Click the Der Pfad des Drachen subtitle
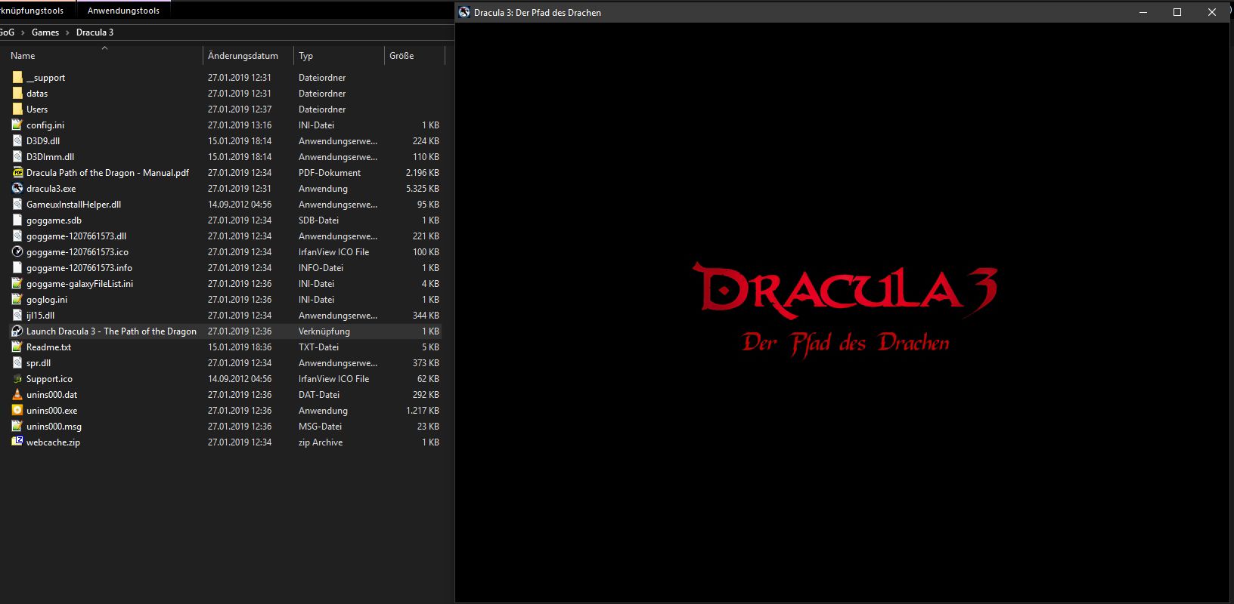The image size is (1234, 604). 845,344
